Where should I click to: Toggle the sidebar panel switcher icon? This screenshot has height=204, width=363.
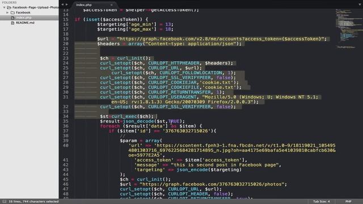(4, 202)
